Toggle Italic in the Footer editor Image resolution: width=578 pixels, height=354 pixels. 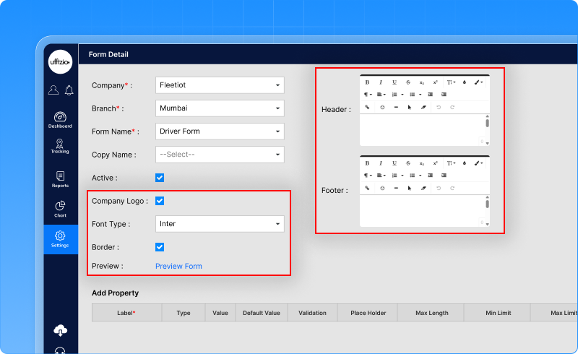pyautogui.click(x=381, y=163)
